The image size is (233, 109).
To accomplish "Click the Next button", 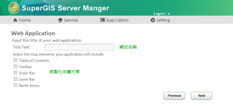I will pos(202,96).
